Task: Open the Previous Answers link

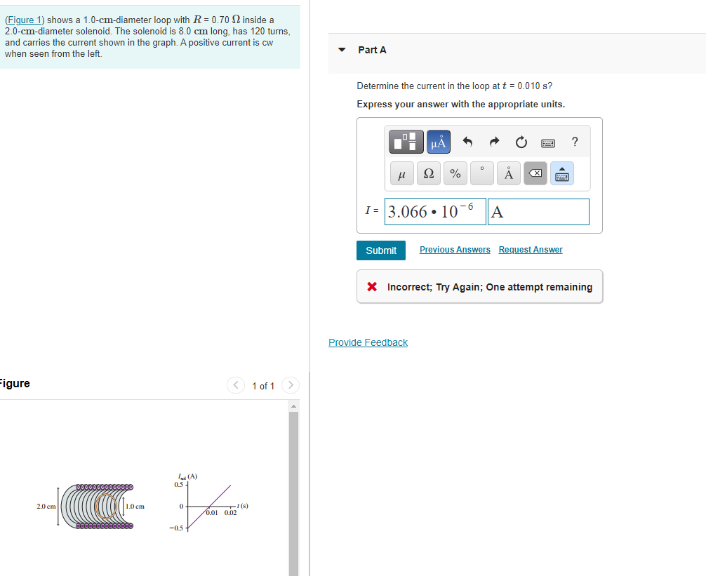Action: (454, 249)
